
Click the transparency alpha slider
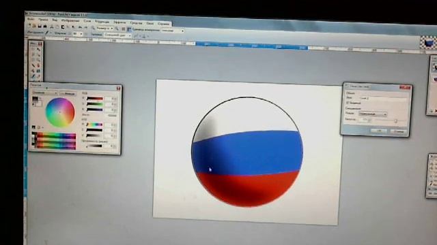pyautogui.click(x=95, y=146)
